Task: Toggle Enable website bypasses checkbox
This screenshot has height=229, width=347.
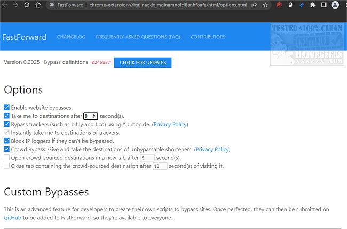Action: (6, 108)
